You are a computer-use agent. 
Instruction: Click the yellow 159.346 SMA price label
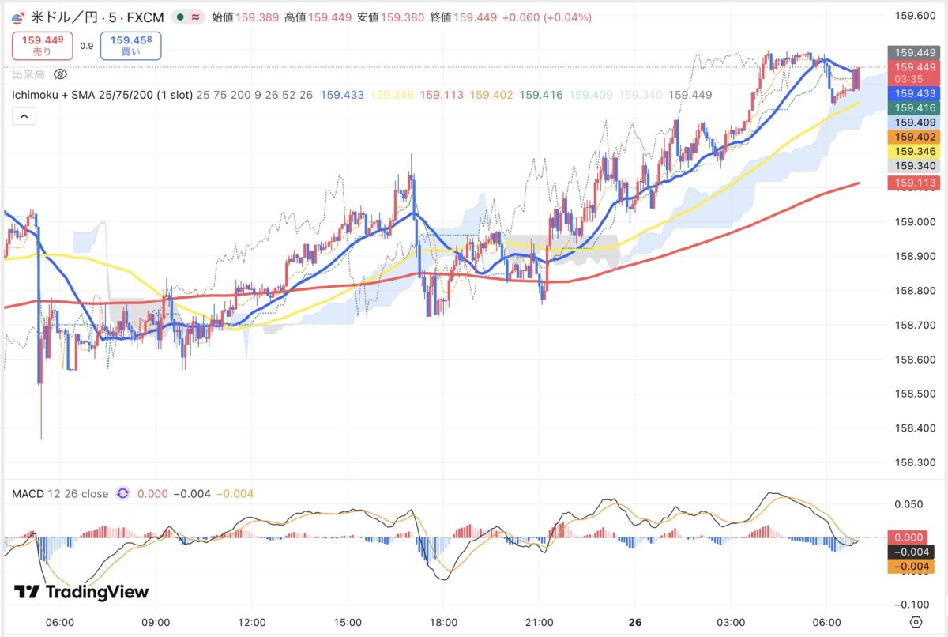915,150
